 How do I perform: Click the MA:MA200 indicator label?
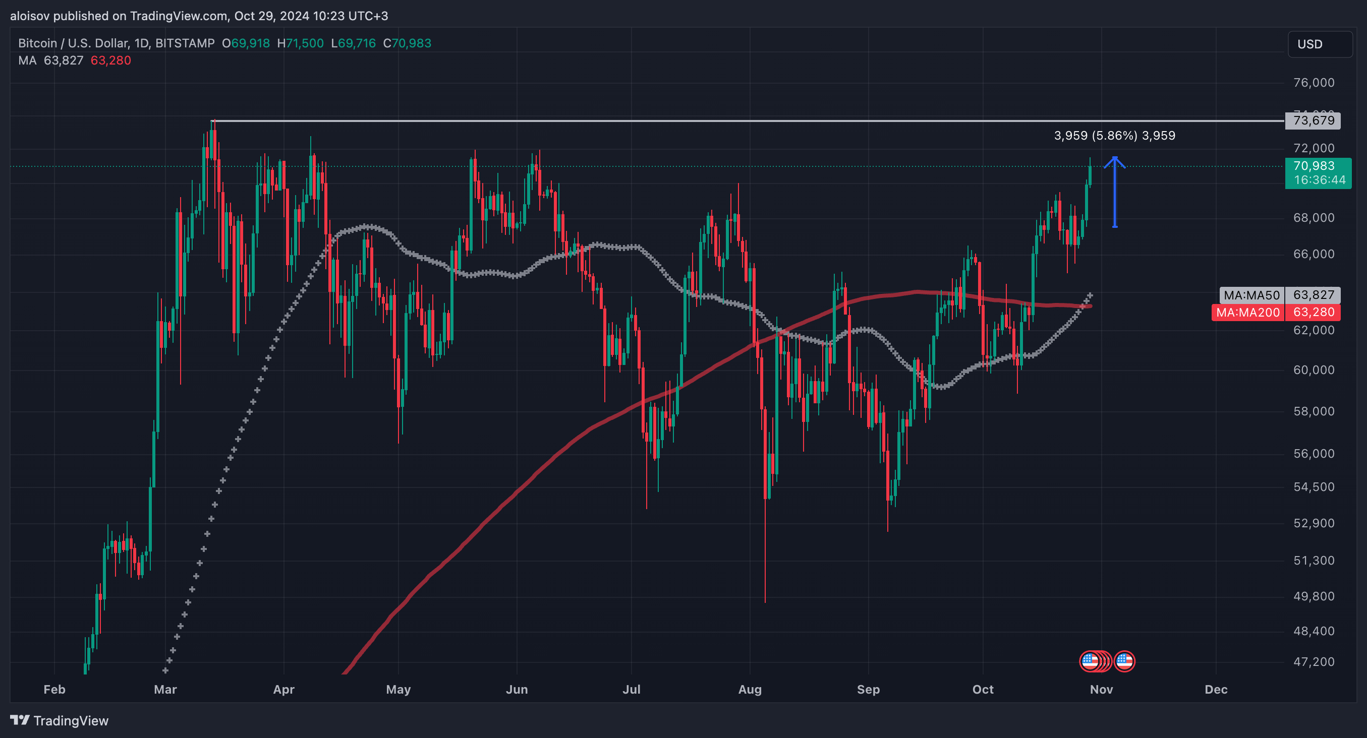pyautogui.click(x=1248, y=312)
